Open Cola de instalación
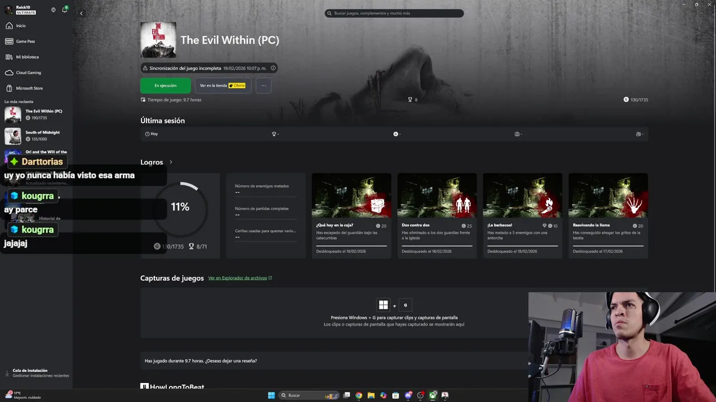716x402 pixels. tap(37, 373)
